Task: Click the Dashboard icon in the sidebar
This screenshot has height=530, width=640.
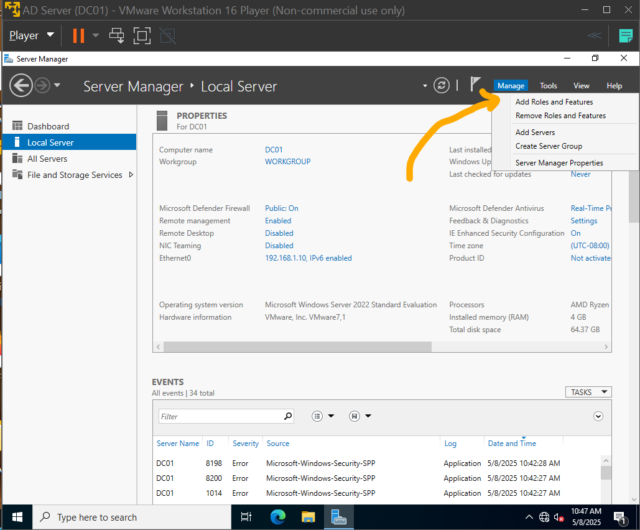Action: 17,126
